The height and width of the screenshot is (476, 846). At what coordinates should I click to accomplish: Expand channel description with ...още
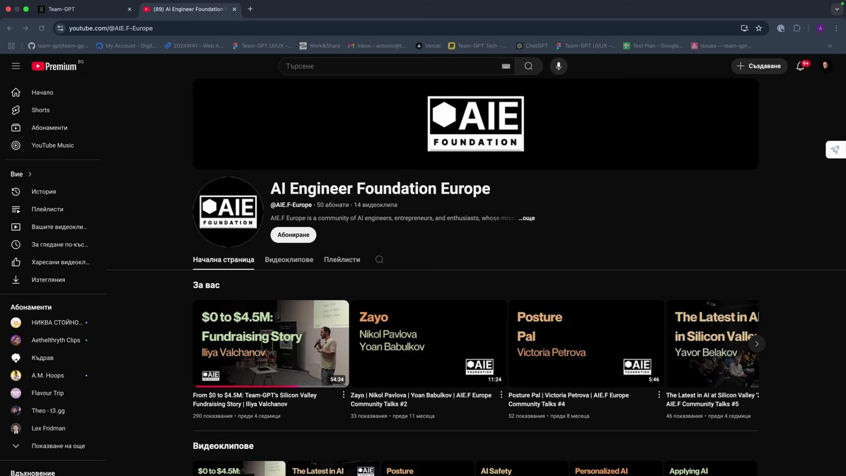coord(527,218)
